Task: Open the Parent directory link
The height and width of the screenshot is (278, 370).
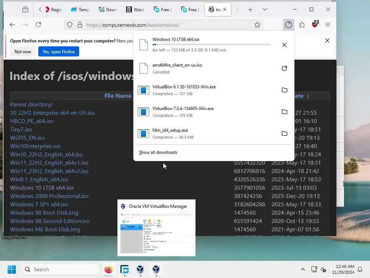Action: (31, 105)
